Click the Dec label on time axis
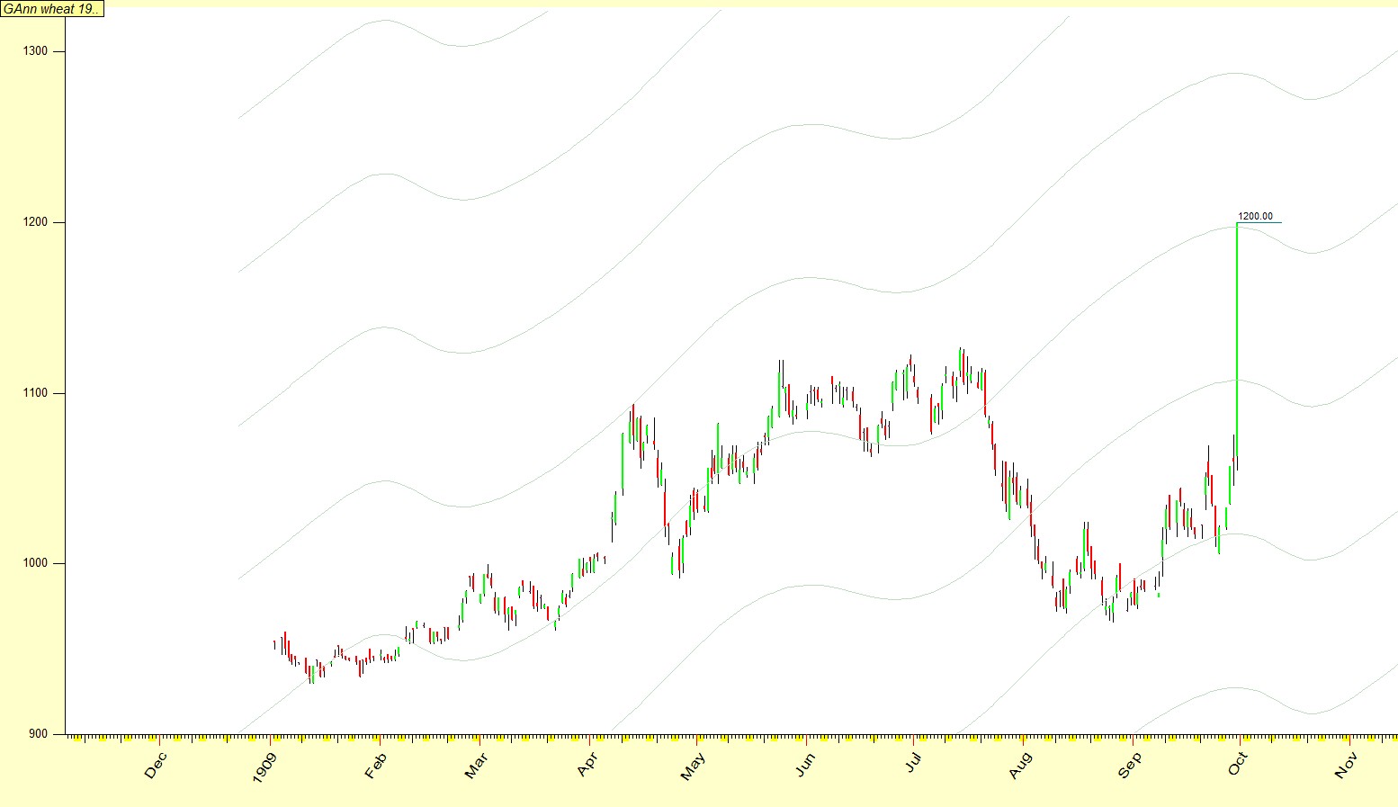This screenshot has width=1398, height=807. tap(156, 765)
